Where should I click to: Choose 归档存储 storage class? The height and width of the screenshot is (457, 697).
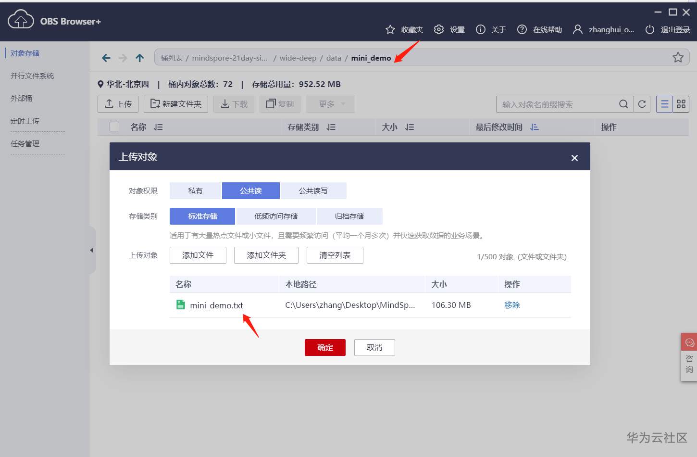[349, 216]
